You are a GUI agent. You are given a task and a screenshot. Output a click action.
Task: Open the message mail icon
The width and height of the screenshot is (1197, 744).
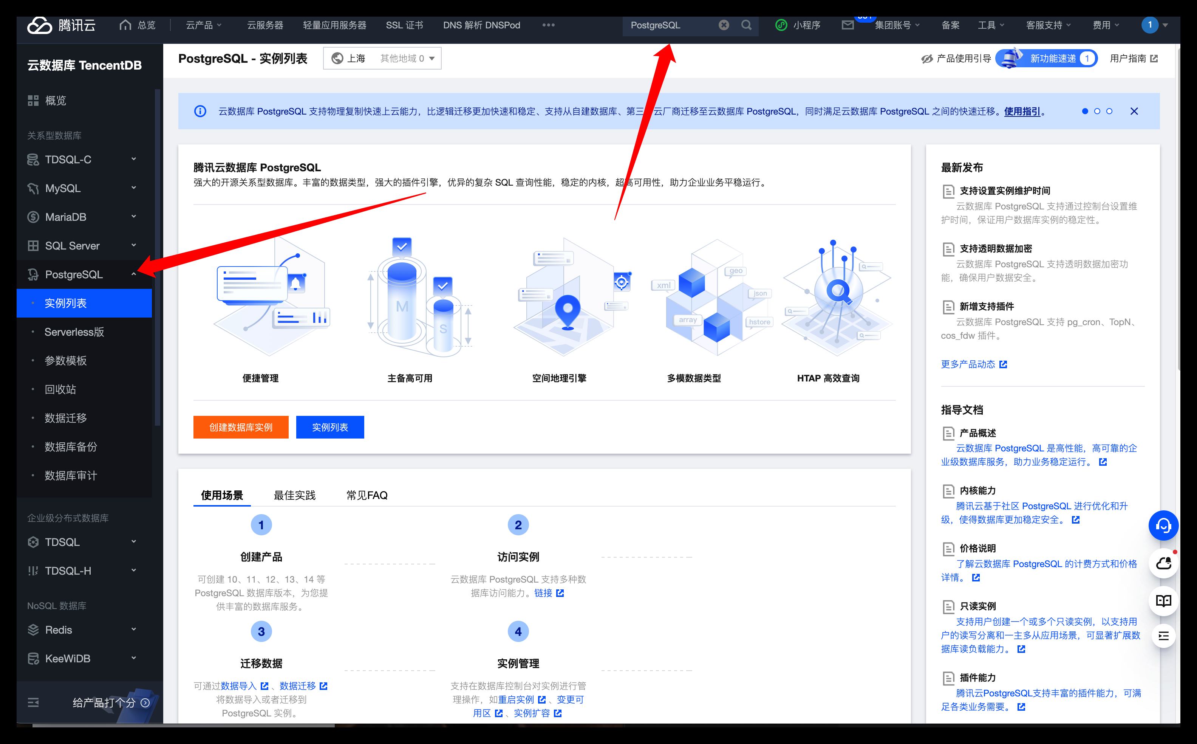click(x=847, y=25)
